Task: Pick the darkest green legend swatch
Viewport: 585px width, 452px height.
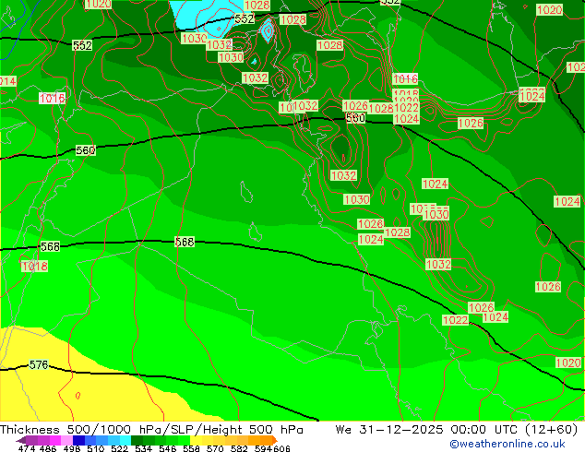Action: pos(137,440)
